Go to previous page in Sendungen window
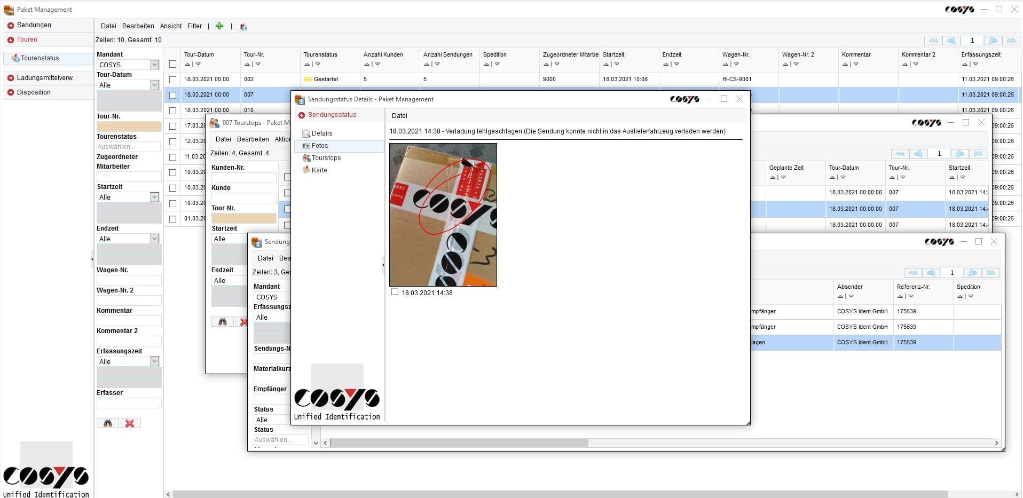This screenshot has height=498, width=1023. coord(931,273)
